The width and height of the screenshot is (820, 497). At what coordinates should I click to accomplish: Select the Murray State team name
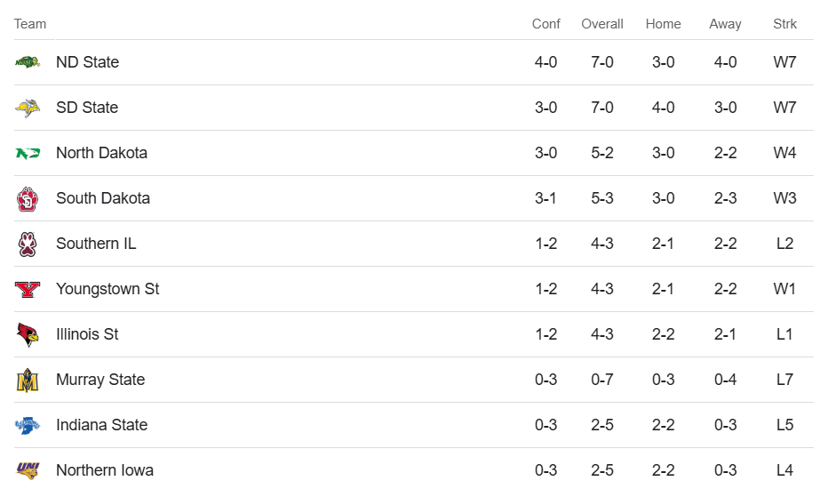click(x=100, y=380)
